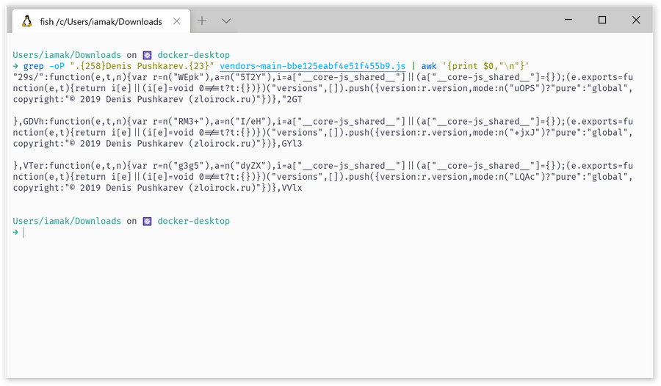Close the terminal window
The height and width of the screenshot is (386, 661).
pyautogui.click(x=636, y=20)
